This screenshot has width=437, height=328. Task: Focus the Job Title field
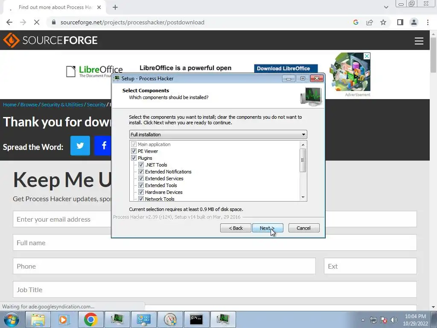pos(215,290)
